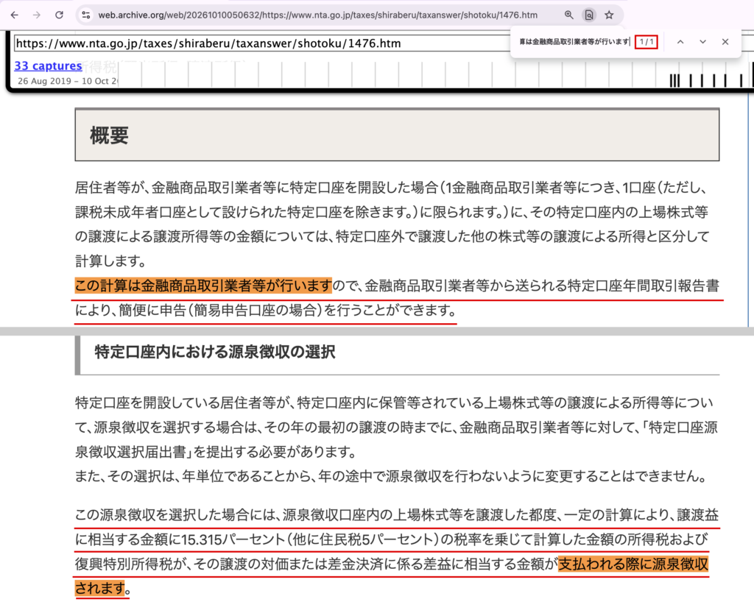Click the 1/1 find match counter

point(646,42)
